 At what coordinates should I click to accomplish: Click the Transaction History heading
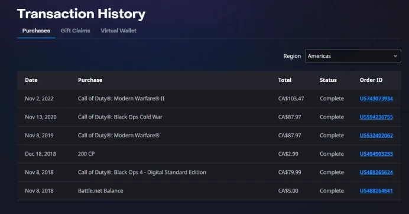click(81, 14)
